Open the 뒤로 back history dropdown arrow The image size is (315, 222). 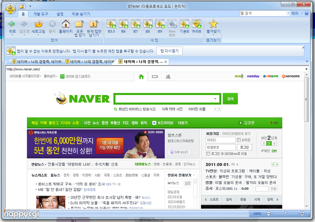pos(12,35)
